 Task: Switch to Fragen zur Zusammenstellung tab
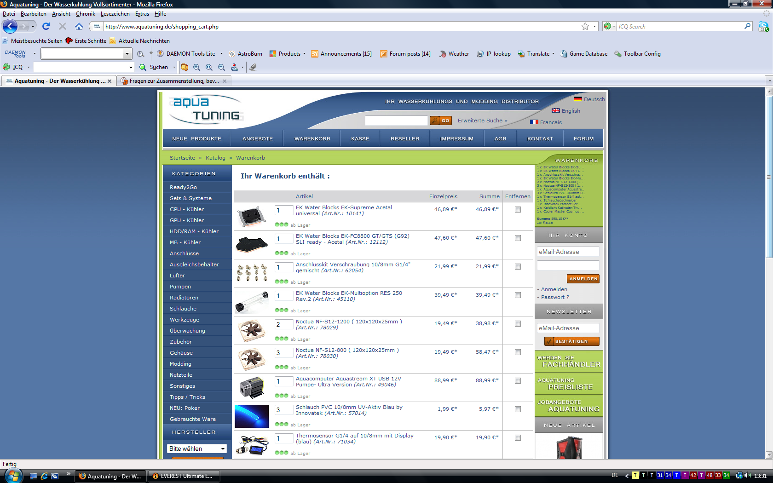click(174, 81)
